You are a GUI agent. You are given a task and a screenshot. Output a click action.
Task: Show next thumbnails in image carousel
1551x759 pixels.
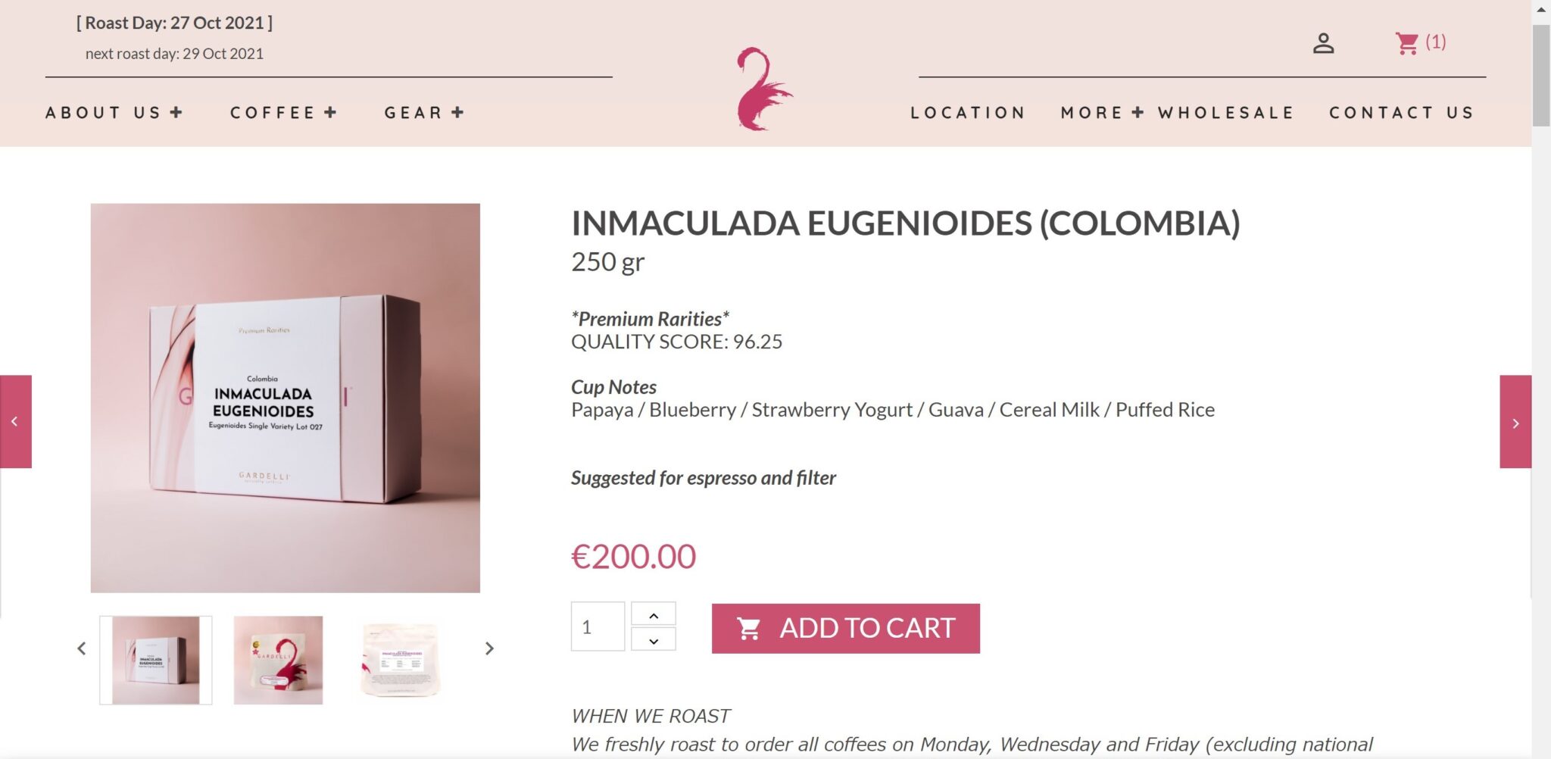(489, 648)
